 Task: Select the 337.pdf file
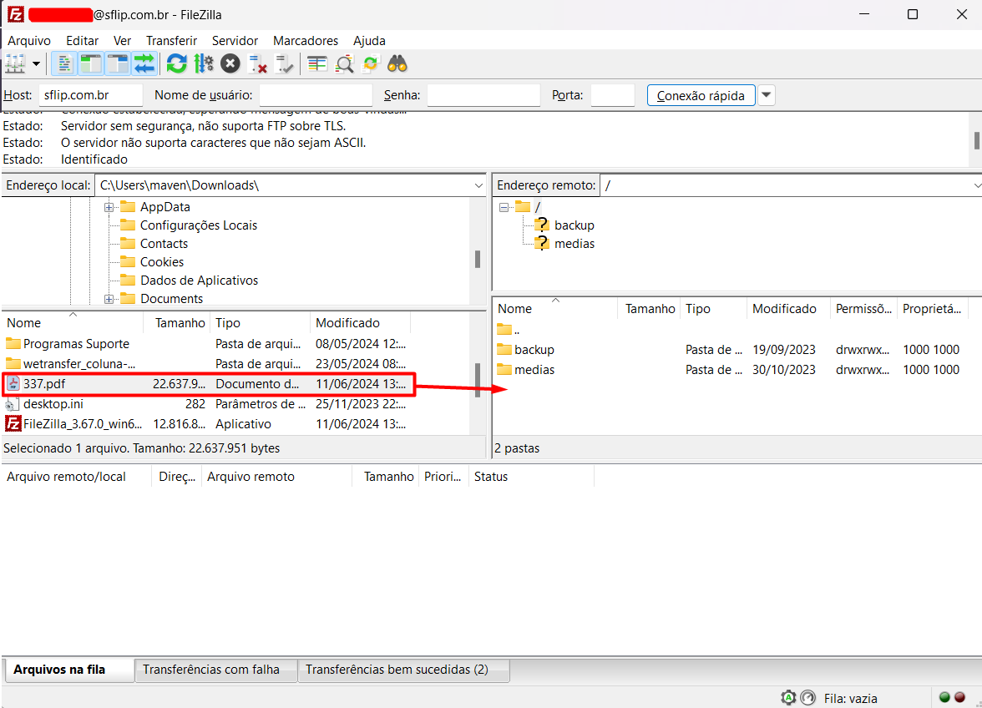[207, 384]
